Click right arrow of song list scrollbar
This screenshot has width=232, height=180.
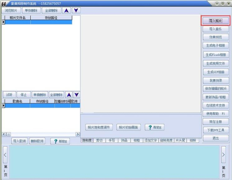pyautogui.click(x=78, y=134)
